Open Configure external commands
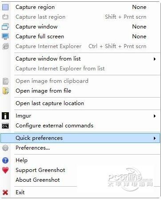The image size is (161, 200). coord(80,126)
